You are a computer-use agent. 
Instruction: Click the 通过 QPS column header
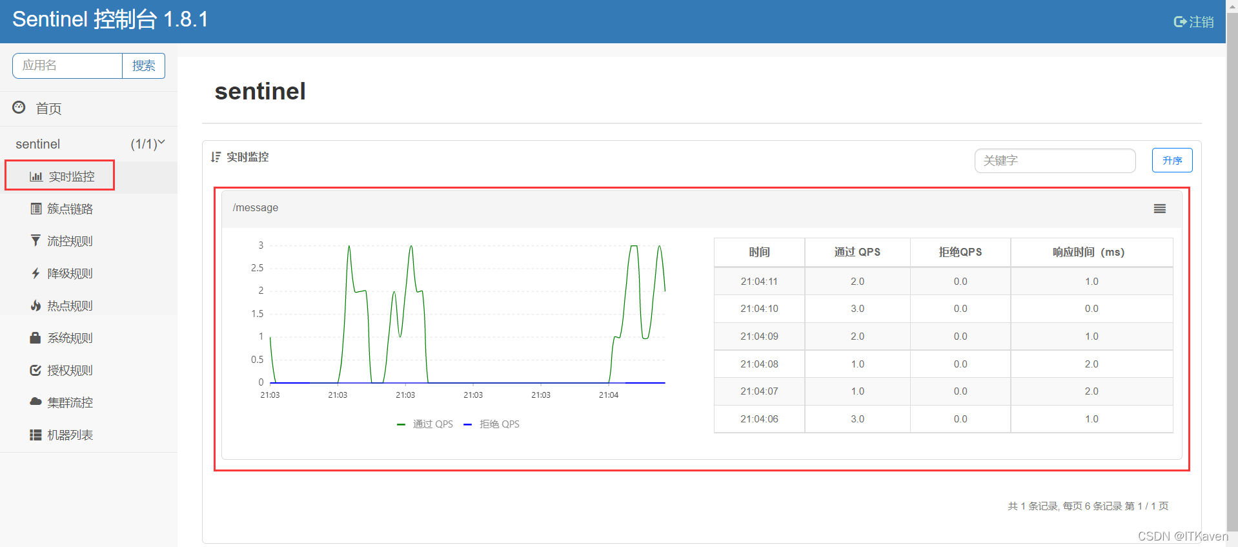tap(857, 252)
